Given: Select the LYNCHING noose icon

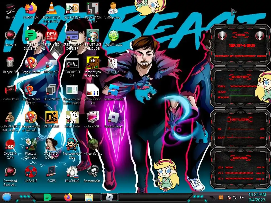Looking at the screenshot, I should 72,175.
